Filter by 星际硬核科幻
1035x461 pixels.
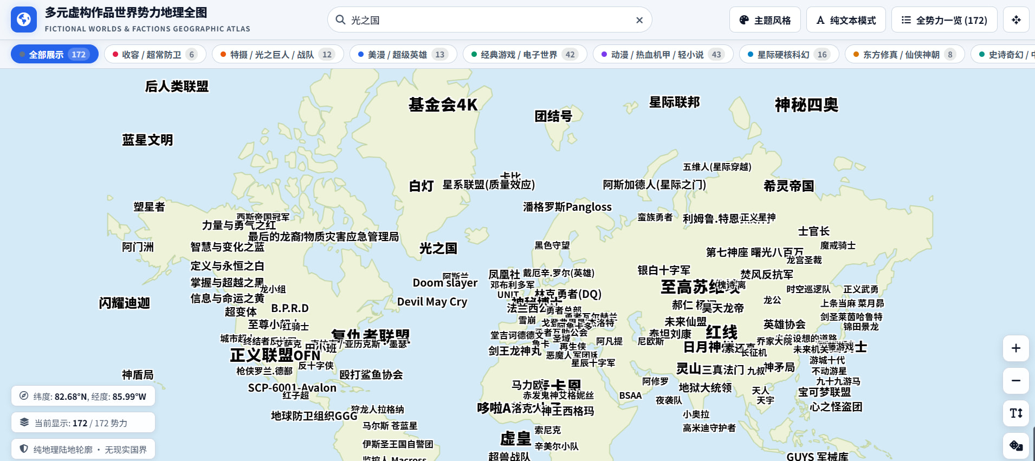coord(789,54)
